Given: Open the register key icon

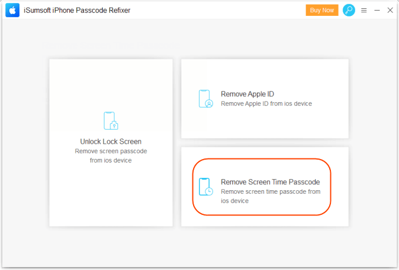Looking at the screenshot, I should 349,10.
